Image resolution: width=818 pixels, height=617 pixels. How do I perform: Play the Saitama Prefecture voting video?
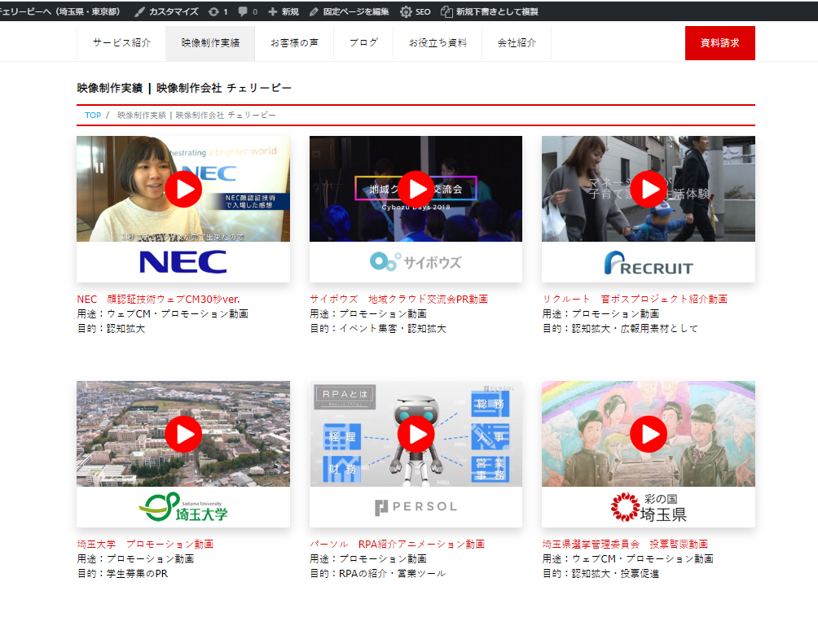[x=649, y=434]
